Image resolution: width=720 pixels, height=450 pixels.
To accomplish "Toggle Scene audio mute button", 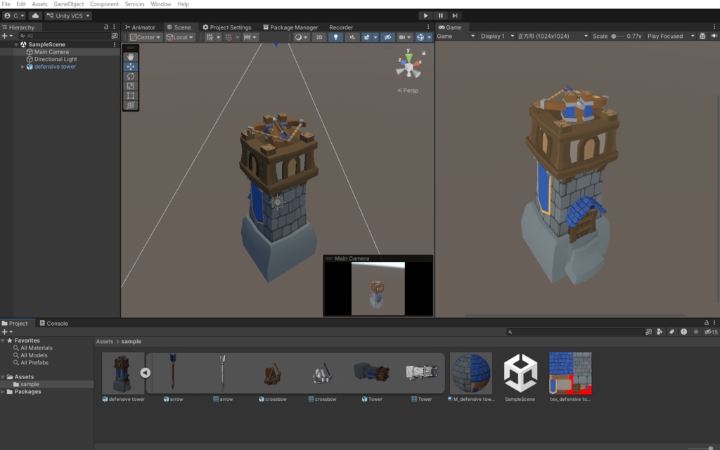I will [352, 37].
